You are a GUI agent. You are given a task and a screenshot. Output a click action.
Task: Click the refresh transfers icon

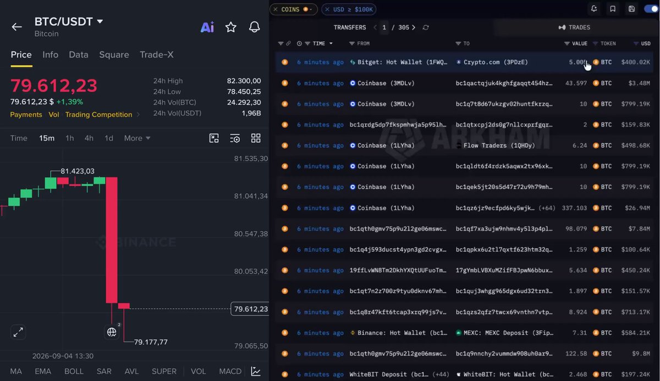[x=426, y=27]
